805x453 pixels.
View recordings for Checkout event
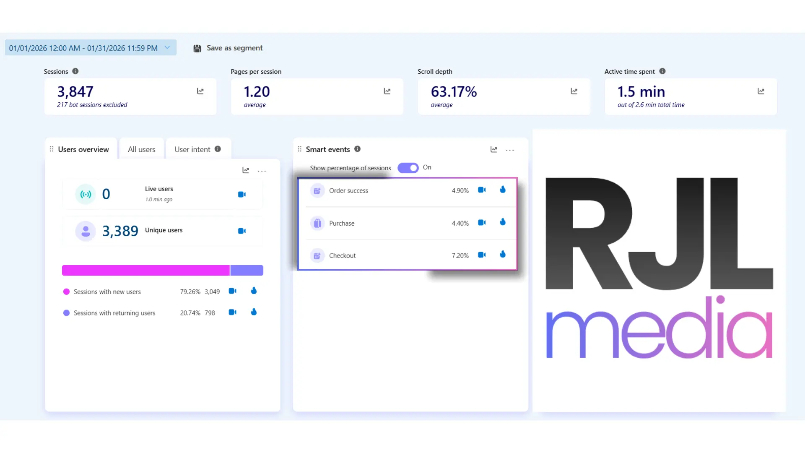point(482,255)
